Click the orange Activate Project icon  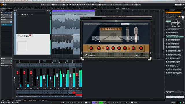point(1,5)
